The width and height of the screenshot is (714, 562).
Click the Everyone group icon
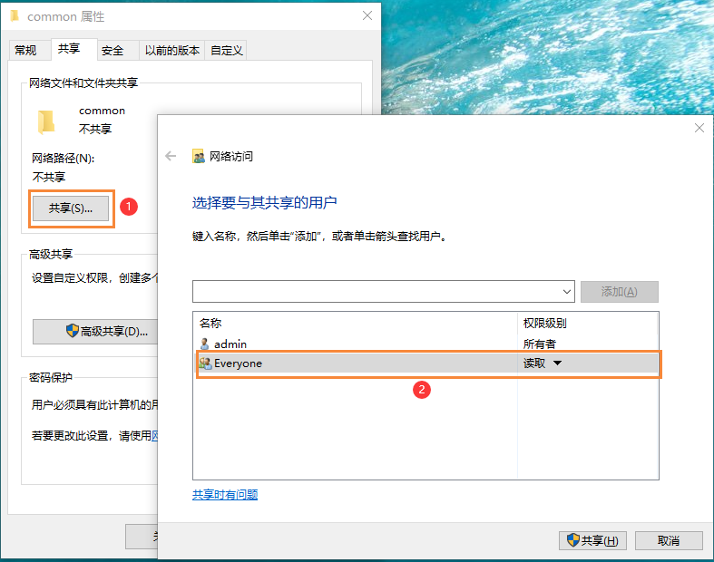pos(205,363)
